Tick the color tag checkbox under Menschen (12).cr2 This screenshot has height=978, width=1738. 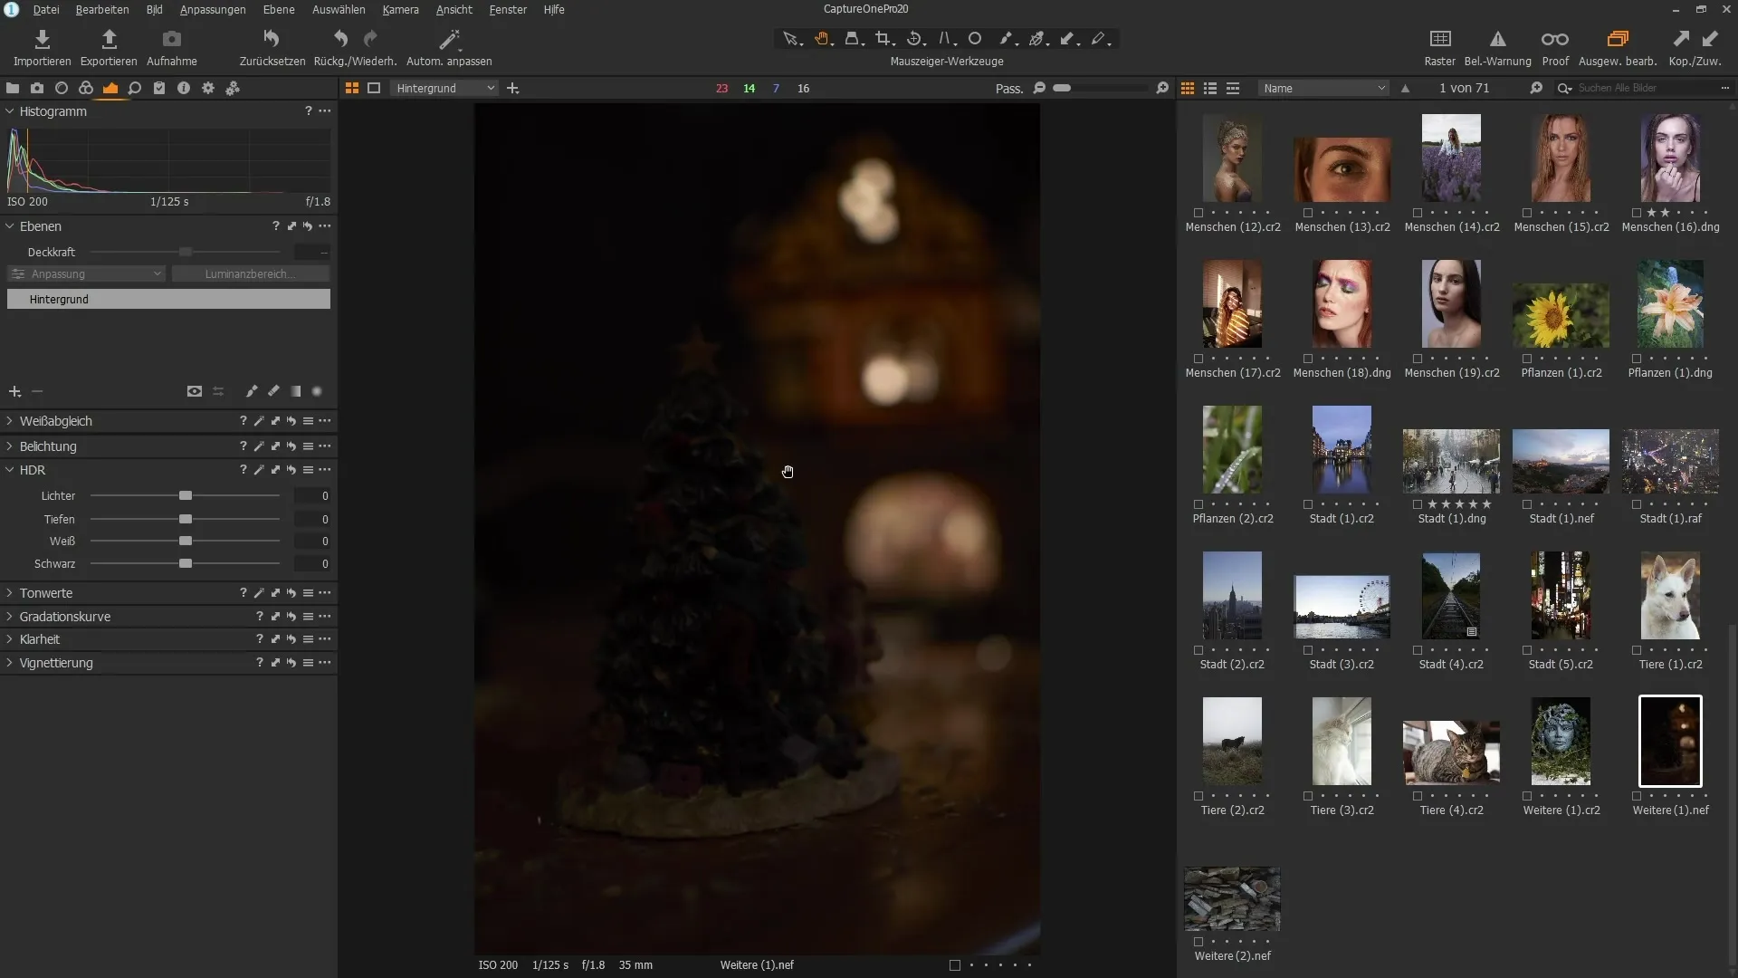coord(1198,213)
